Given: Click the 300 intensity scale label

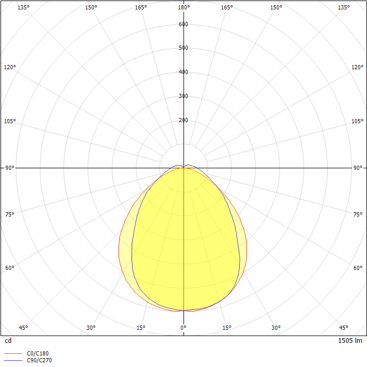Looking at the screenshot, I should pyautogui.click(x=183, y=96).
